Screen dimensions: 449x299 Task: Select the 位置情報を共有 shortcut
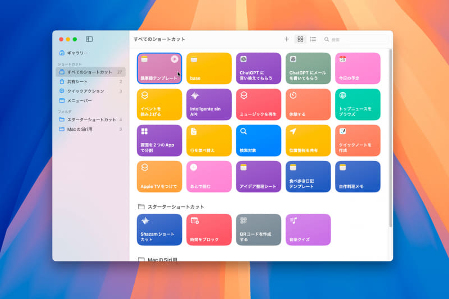(x=308, y=140)
